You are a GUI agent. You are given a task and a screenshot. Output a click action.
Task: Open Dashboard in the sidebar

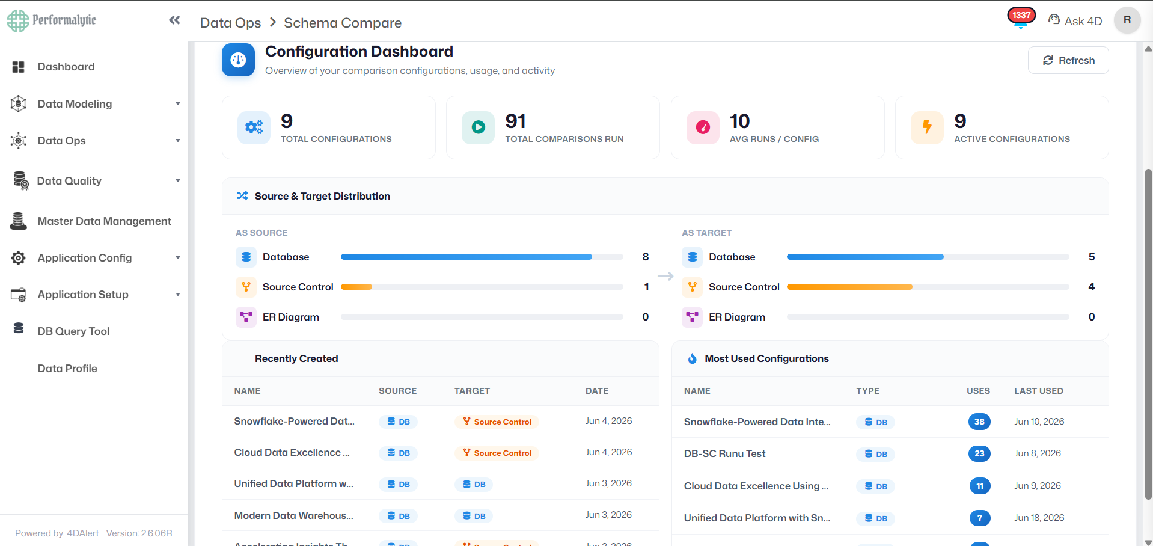(66, 67)
